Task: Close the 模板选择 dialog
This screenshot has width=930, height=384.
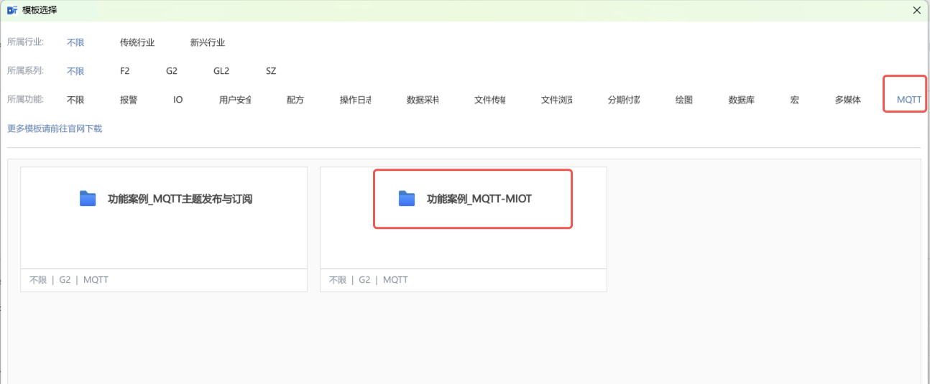Action: [x=916, y=10]
